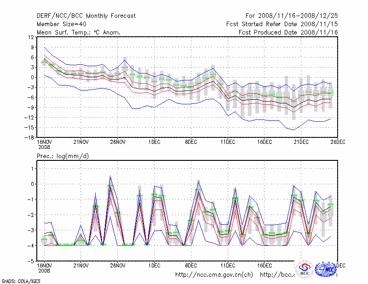This screenshot has height=284, width=368.
Task: Click the Prec.: log(mm/d) chart label
Action: [x=63, y=156]
